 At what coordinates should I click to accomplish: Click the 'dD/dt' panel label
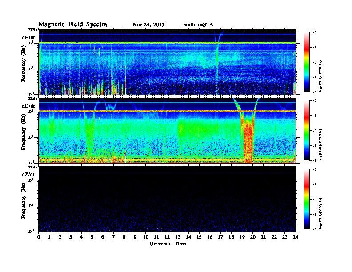point(28,106)
